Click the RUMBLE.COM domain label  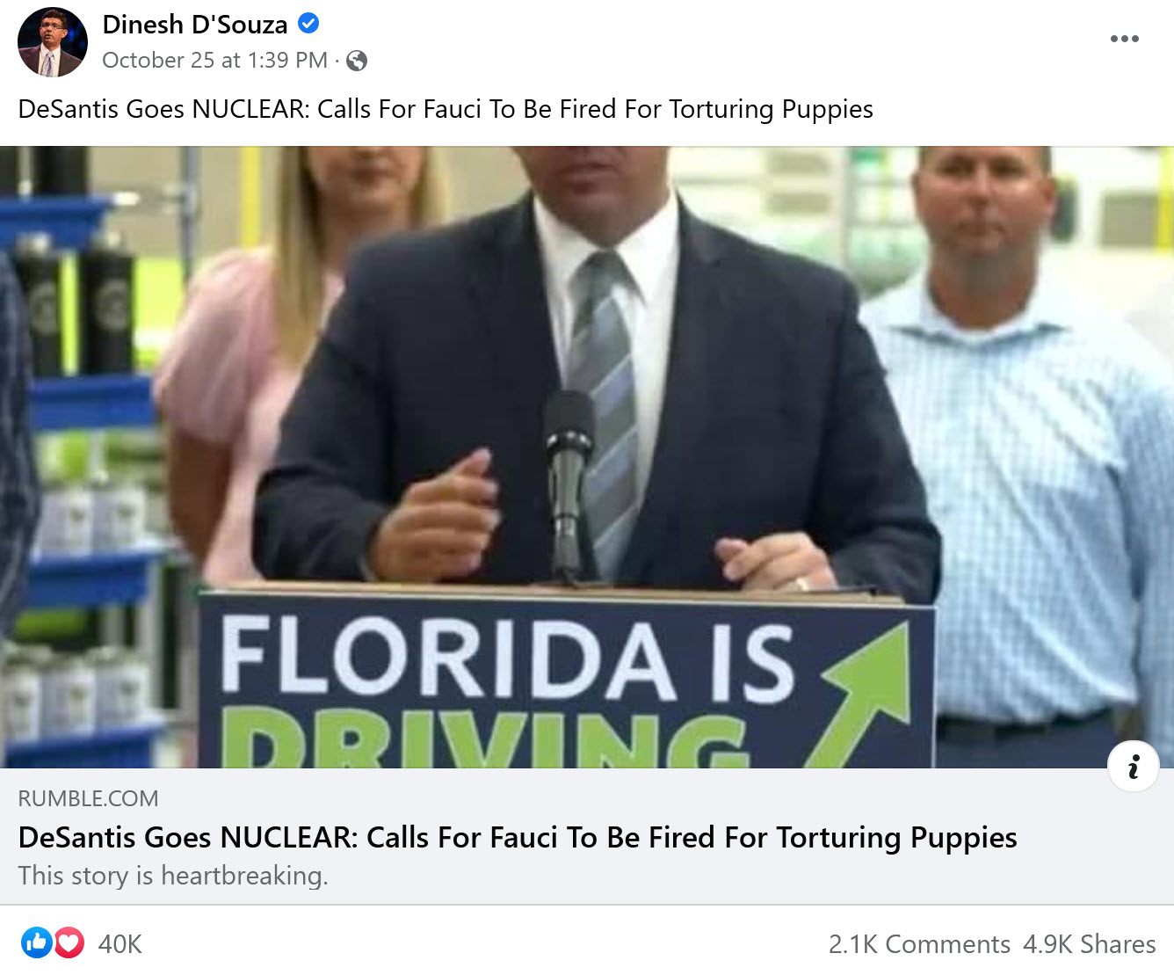click(88, 798)
